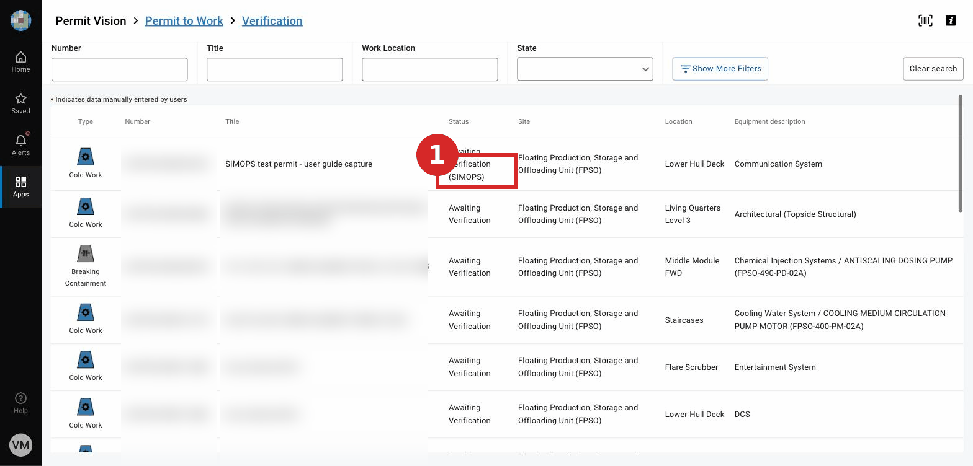Click the Flare Scrubber location cell

tap(692, 367)
